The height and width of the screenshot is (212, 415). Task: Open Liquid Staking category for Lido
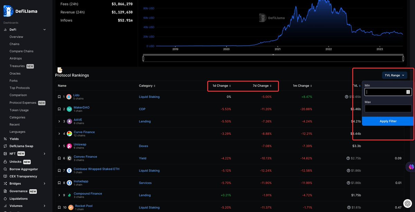coord(149,97)
